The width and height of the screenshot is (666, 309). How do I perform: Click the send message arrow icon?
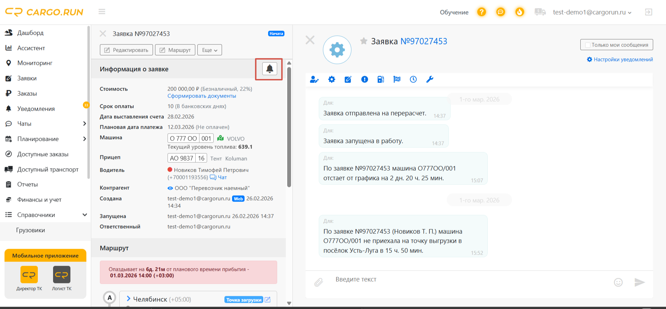point(639,282)
